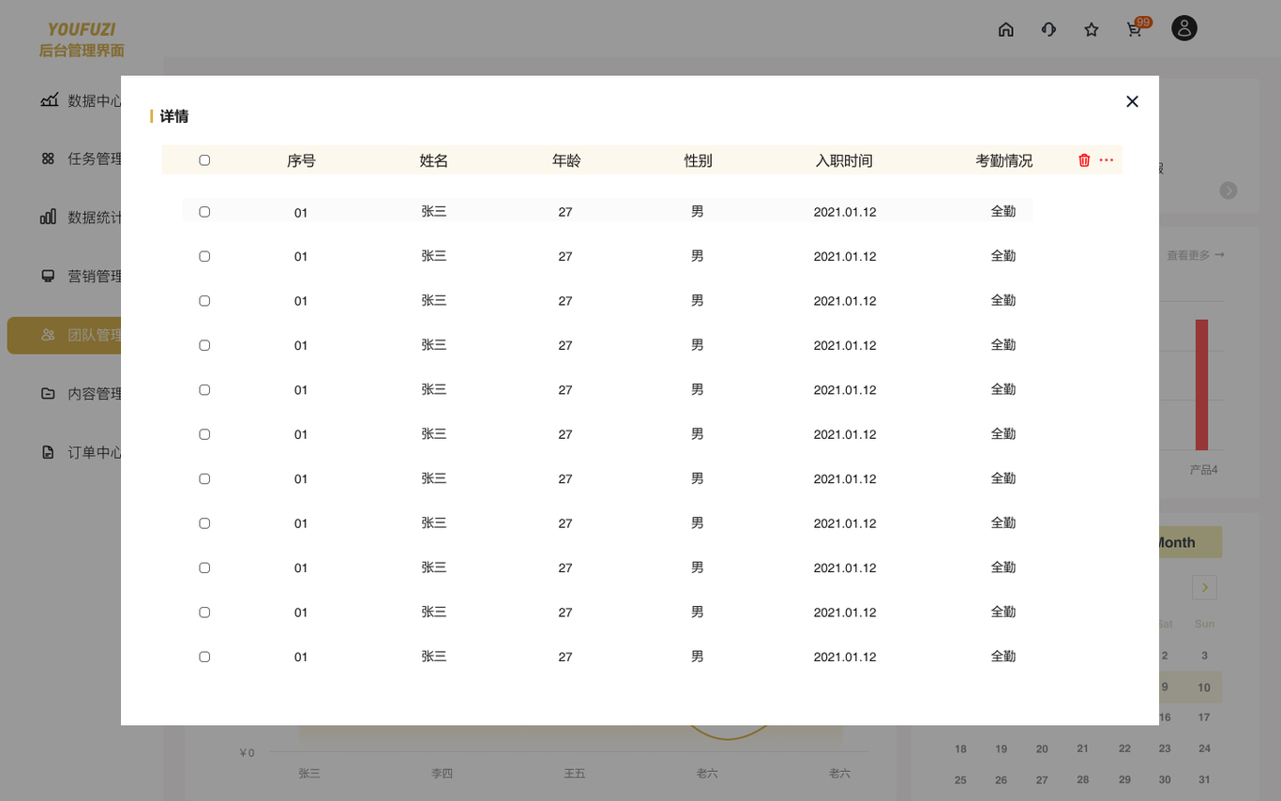Click the 姓名 column header
This screenshot has width=1281, height=801.
coord(433,160)
